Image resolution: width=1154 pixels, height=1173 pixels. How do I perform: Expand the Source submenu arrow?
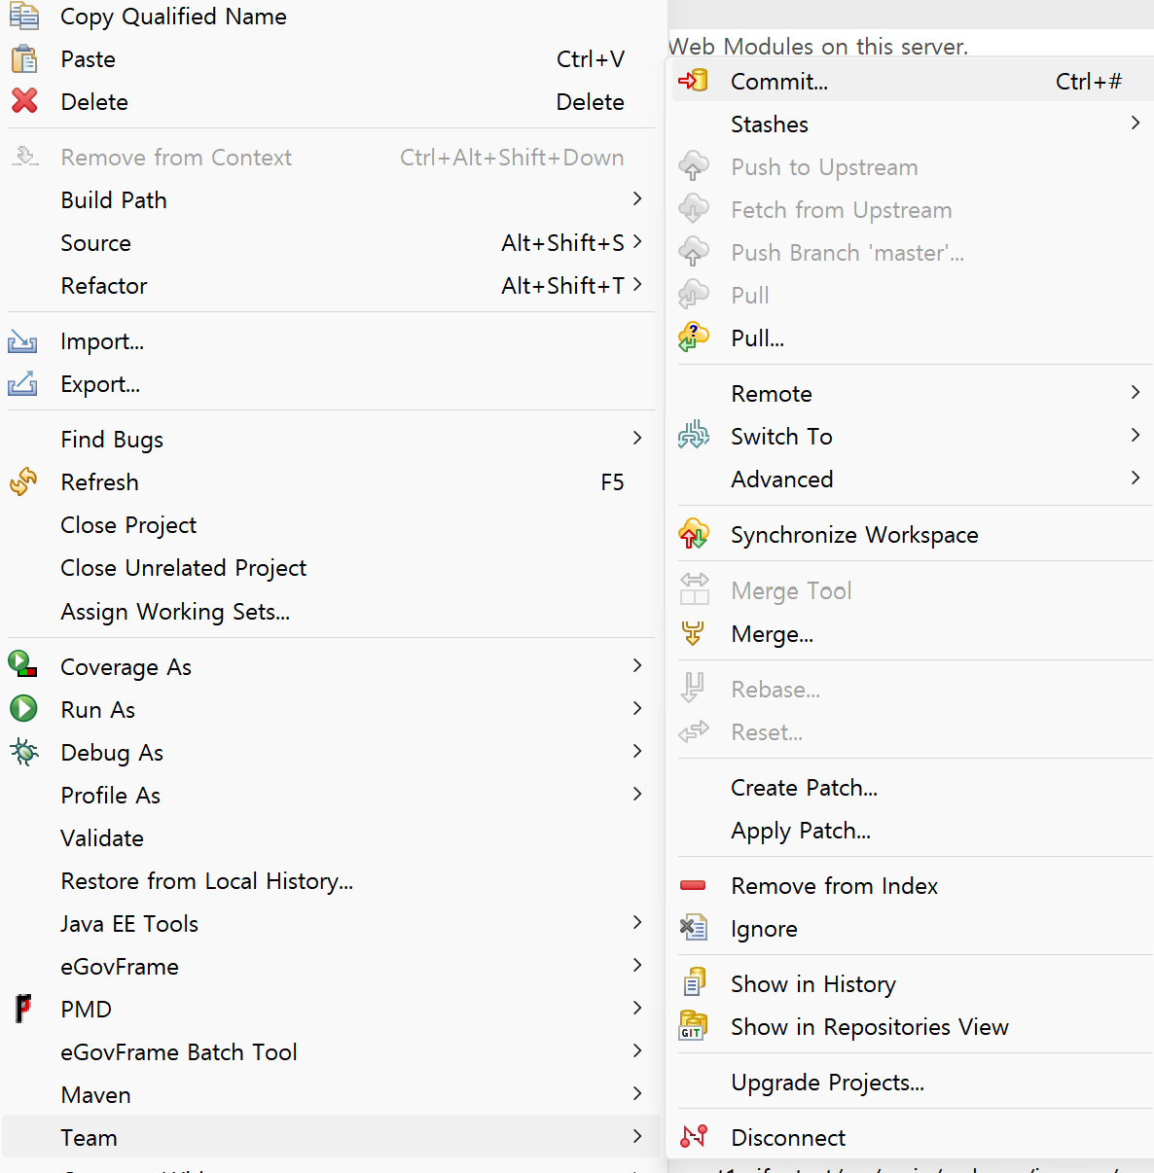point(637,241)
